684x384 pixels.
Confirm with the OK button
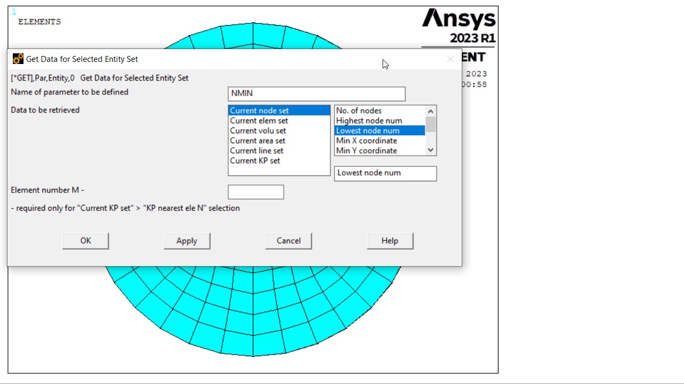85,241
